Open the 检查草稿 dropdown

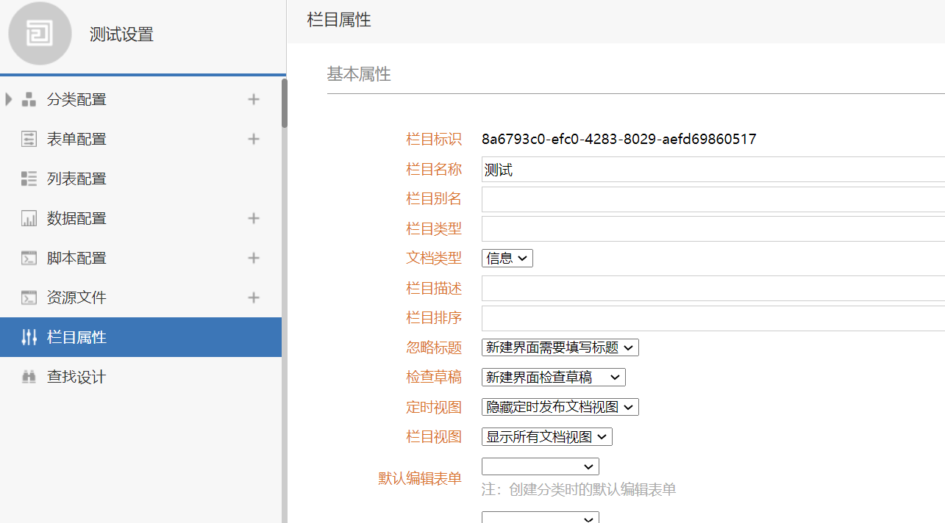pos(553,378)
